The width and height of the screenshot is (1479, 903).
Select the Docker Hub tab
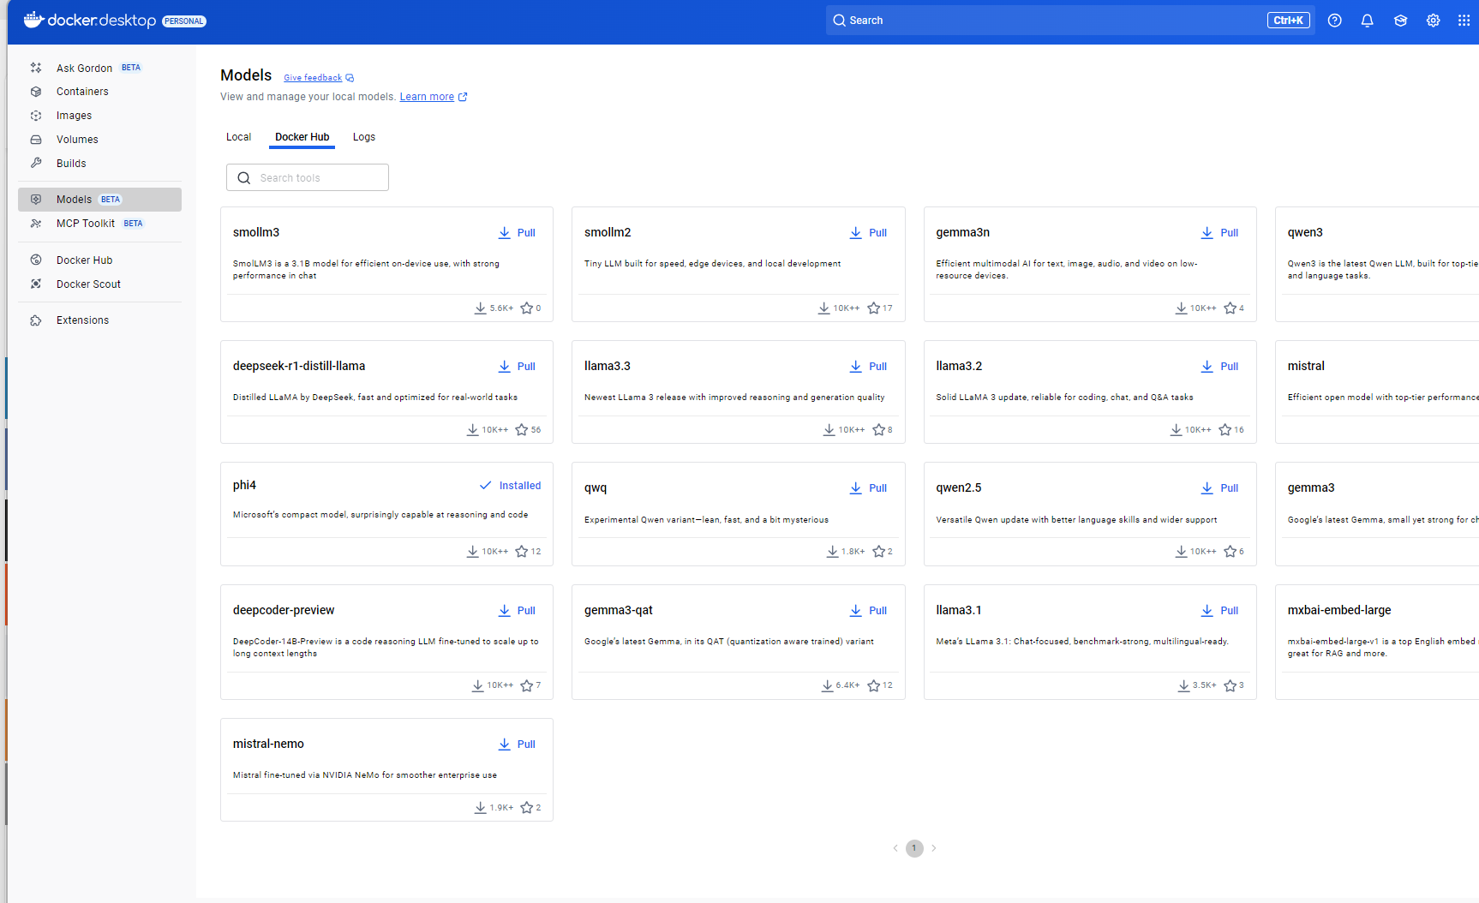302,137
